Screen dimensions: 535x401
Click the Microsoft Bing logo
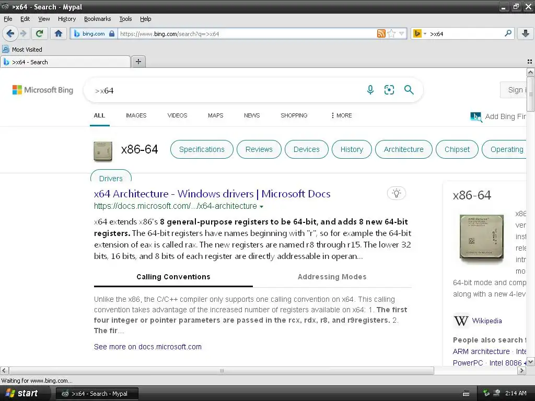click(x=43, y=90)
